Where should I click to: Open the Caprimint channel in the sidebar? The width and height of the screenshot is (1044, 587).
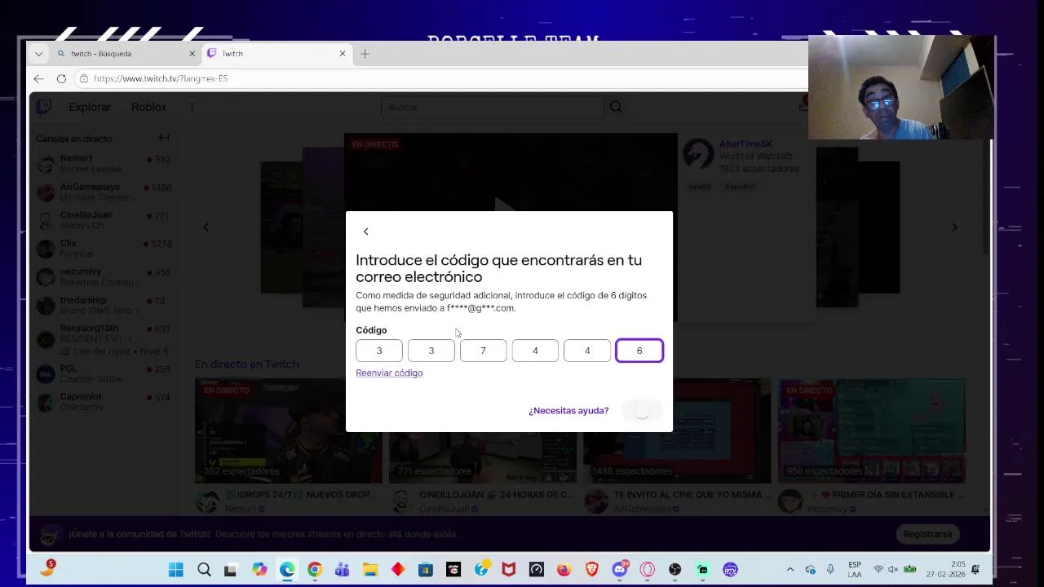click(104, 402)
